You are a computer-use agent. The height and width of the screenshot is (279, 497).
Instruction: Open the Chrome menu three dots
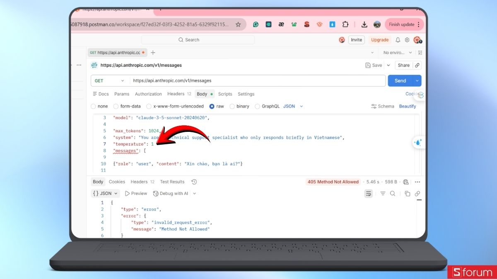pyautogui.click(x=418, y=24)
